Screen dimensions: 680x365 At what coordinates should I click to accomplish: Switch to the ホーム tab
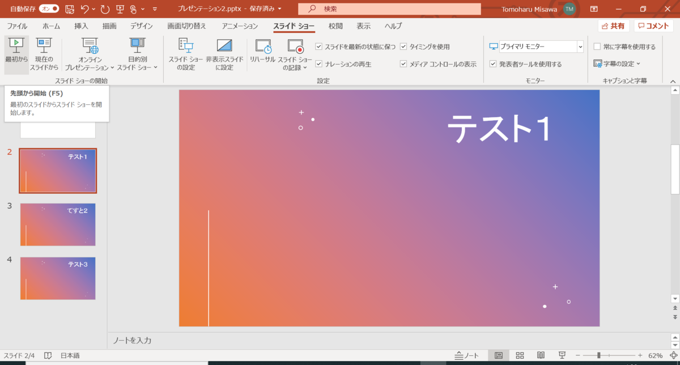pos(52,26)
